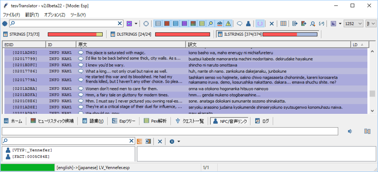The width and height of the screenshot is (378, 172).
Task: Open the ホーム tab
Action: pyautogui.click(x=14, y=121)
